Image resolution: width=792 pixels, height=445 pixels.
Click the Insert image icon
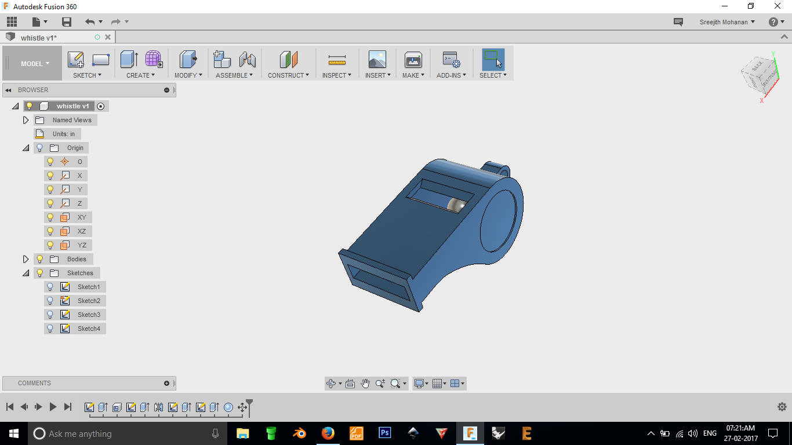point(377,59)
